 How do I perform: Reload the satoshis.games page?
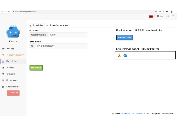click(9, 11)
